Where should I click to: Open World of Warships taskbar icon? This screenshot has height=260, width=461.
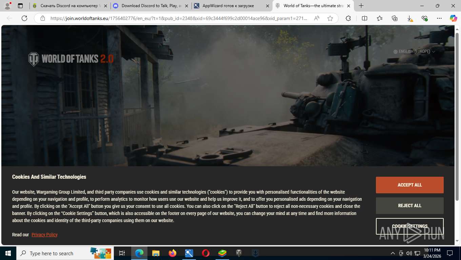click(255, 253)
